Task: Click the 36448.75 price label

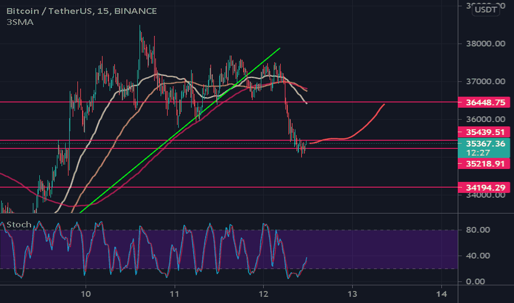Action: 484,102
